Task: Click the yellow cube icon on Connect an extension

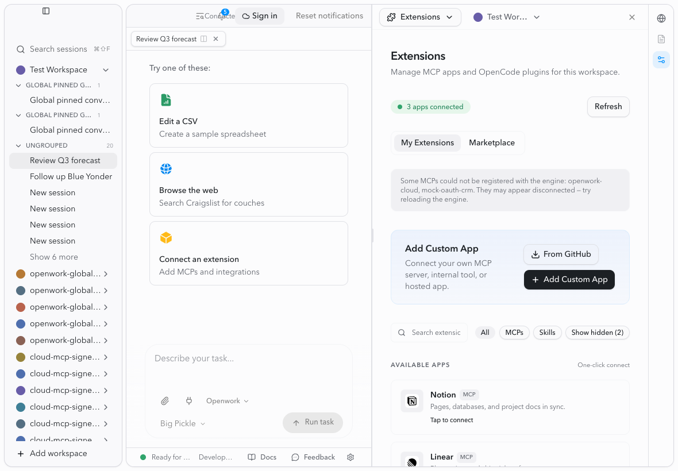Action: click(x=166, y=238)
